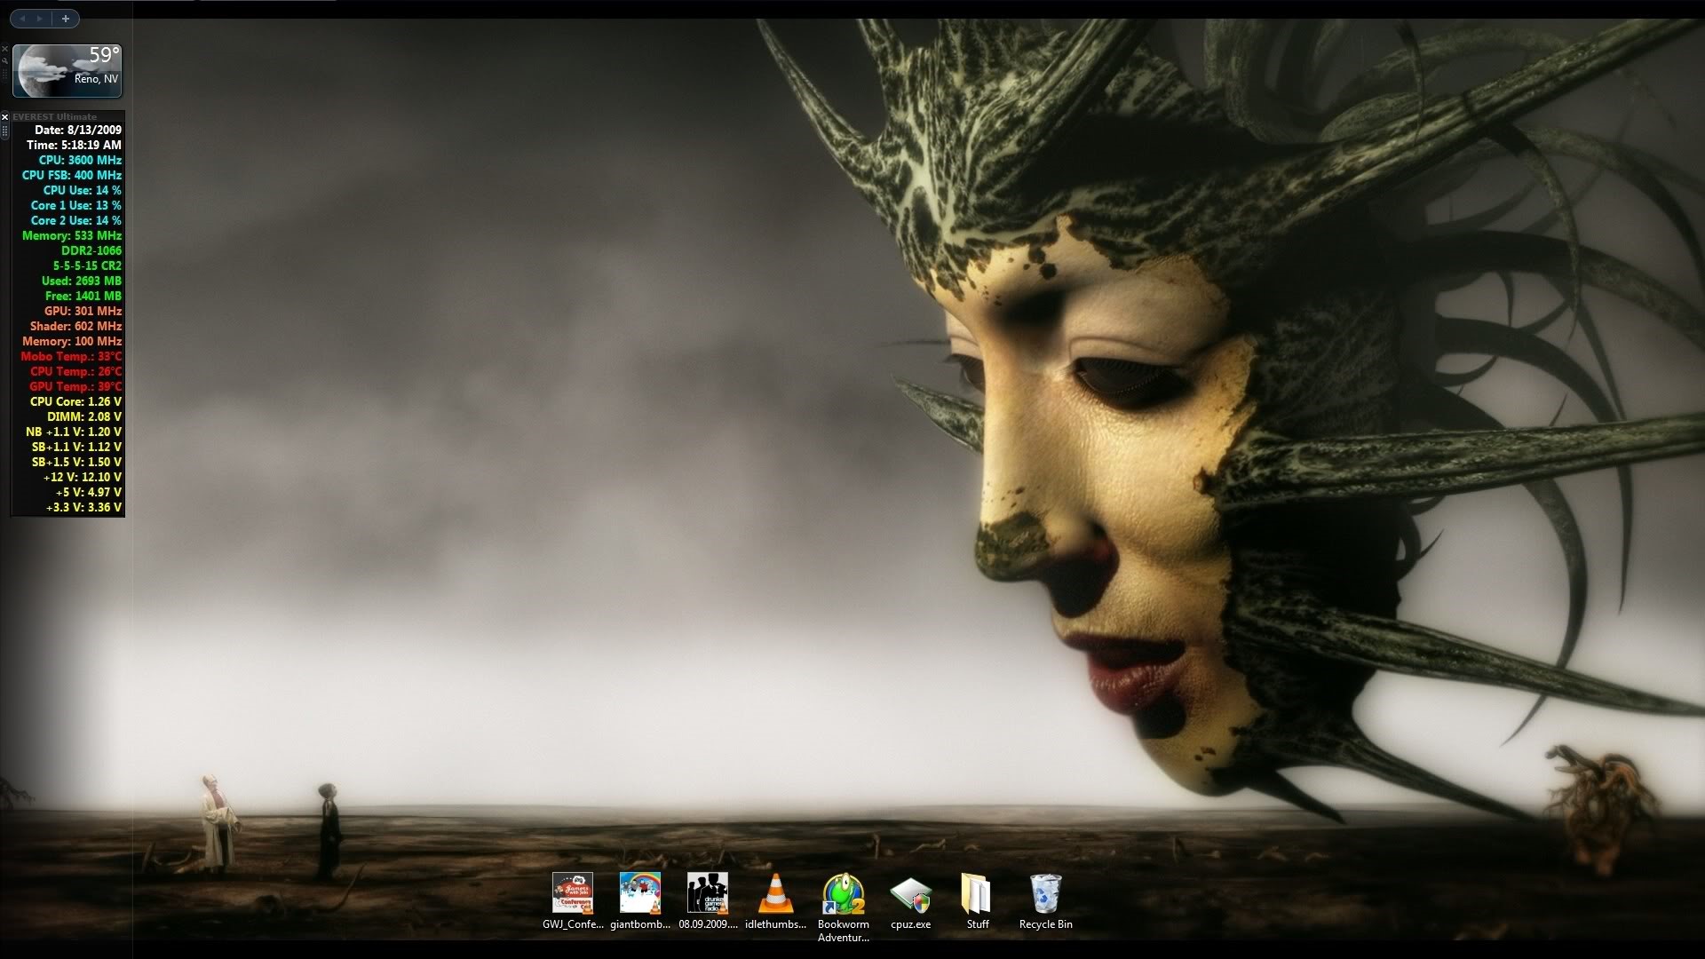Click the 'GPU Temp.: 39°C' line
The image size is (1705, 959).
tap(75, 386)
